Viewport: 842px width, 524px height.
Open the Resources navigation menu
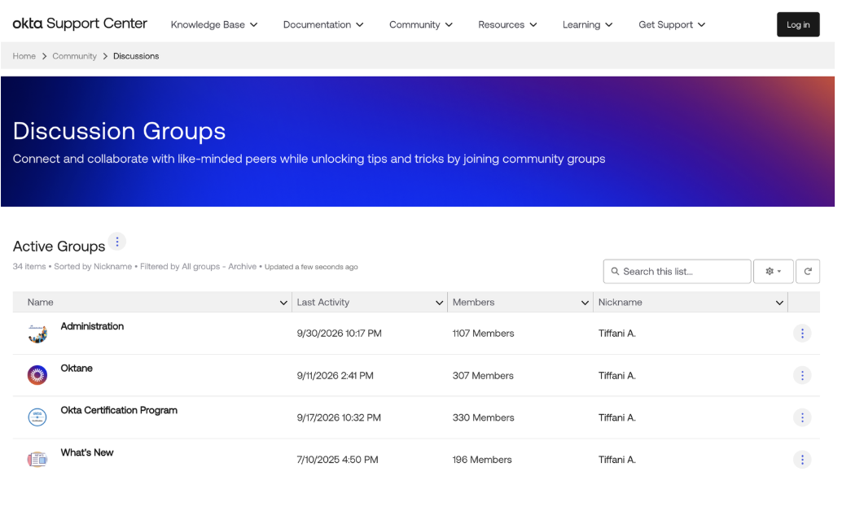point(507,24)
